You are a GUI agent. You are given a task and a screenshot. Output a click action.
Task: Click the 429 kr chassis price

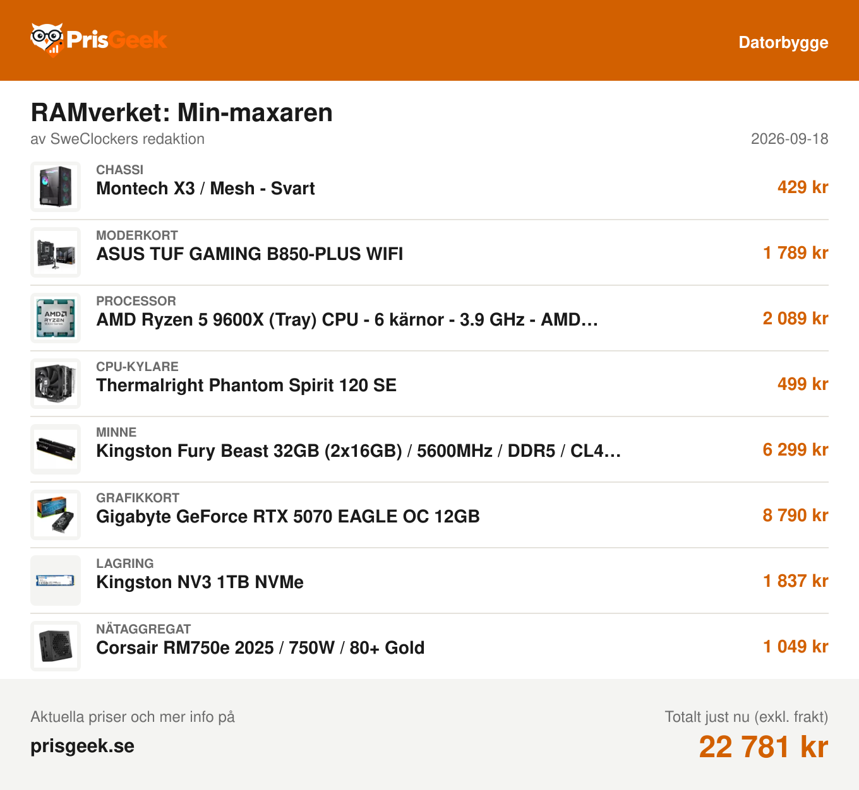tap(803, 187)
